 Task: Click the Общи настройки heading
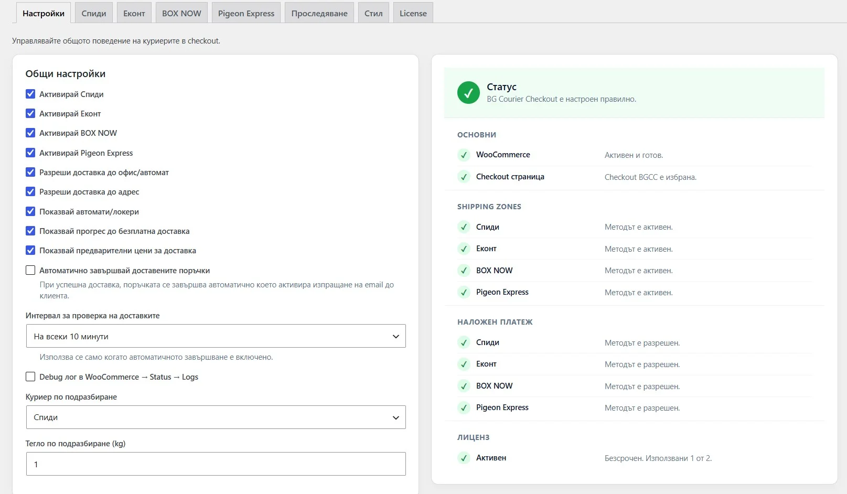pyautogui.click(x=66, y=74)
